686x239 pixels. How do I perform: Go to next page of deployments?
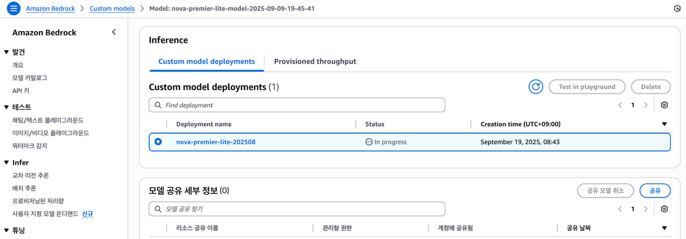646,105
